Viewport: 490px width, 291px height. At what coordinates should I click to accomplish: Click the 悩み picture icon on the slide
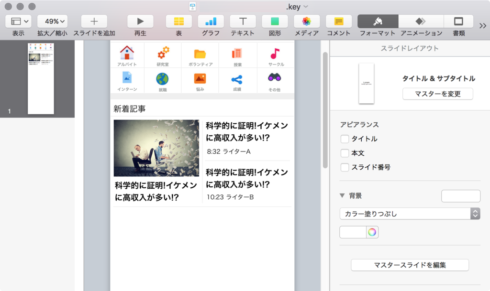coord(200,78)
